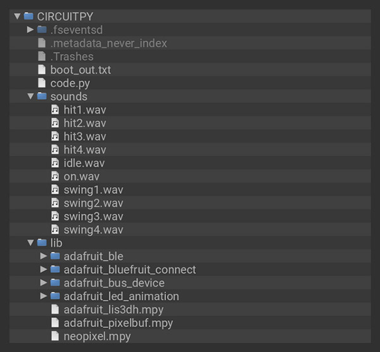Screen dimensions: 380x352
Task: Click the adafruit_bus_device folder icon
Action: click(x=55, y=283)
